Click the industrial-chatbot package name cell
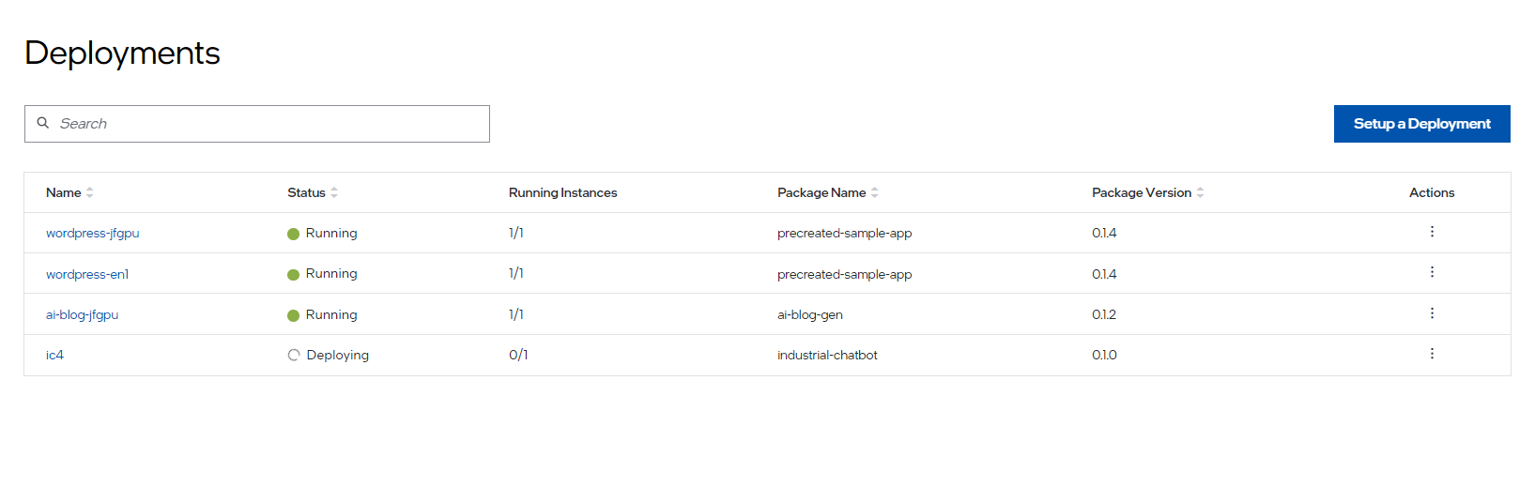 click(x=827, y=355)
